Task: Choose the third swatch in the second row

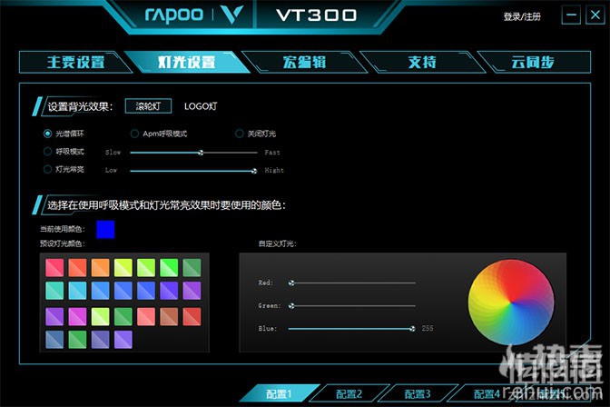Action: click(101, 291)
